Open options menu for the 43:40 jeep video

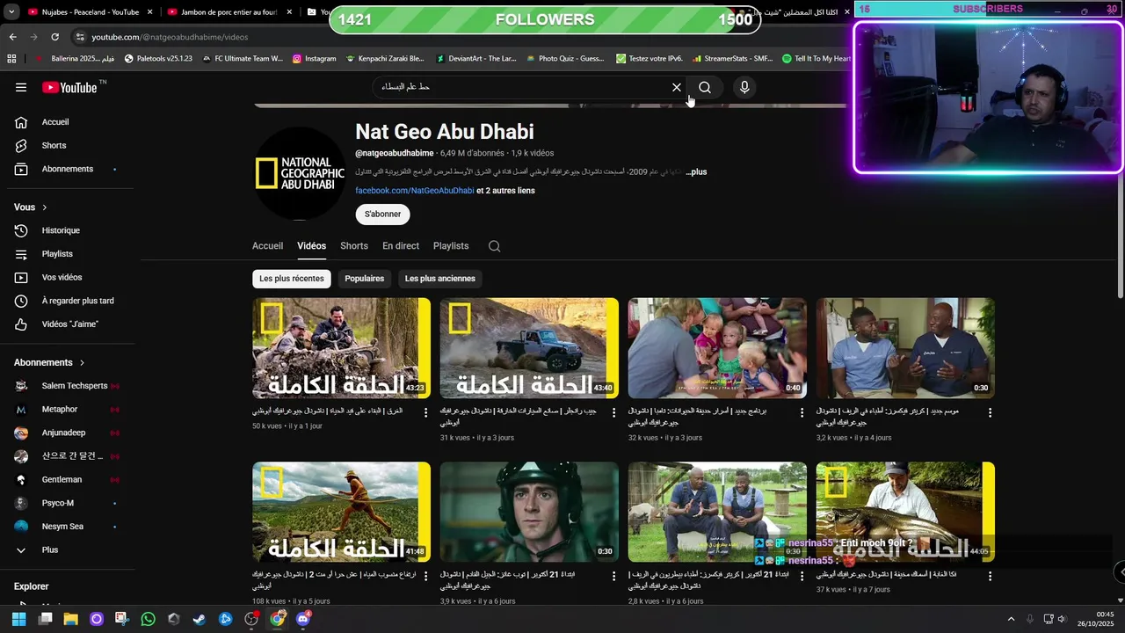(613, 412)
